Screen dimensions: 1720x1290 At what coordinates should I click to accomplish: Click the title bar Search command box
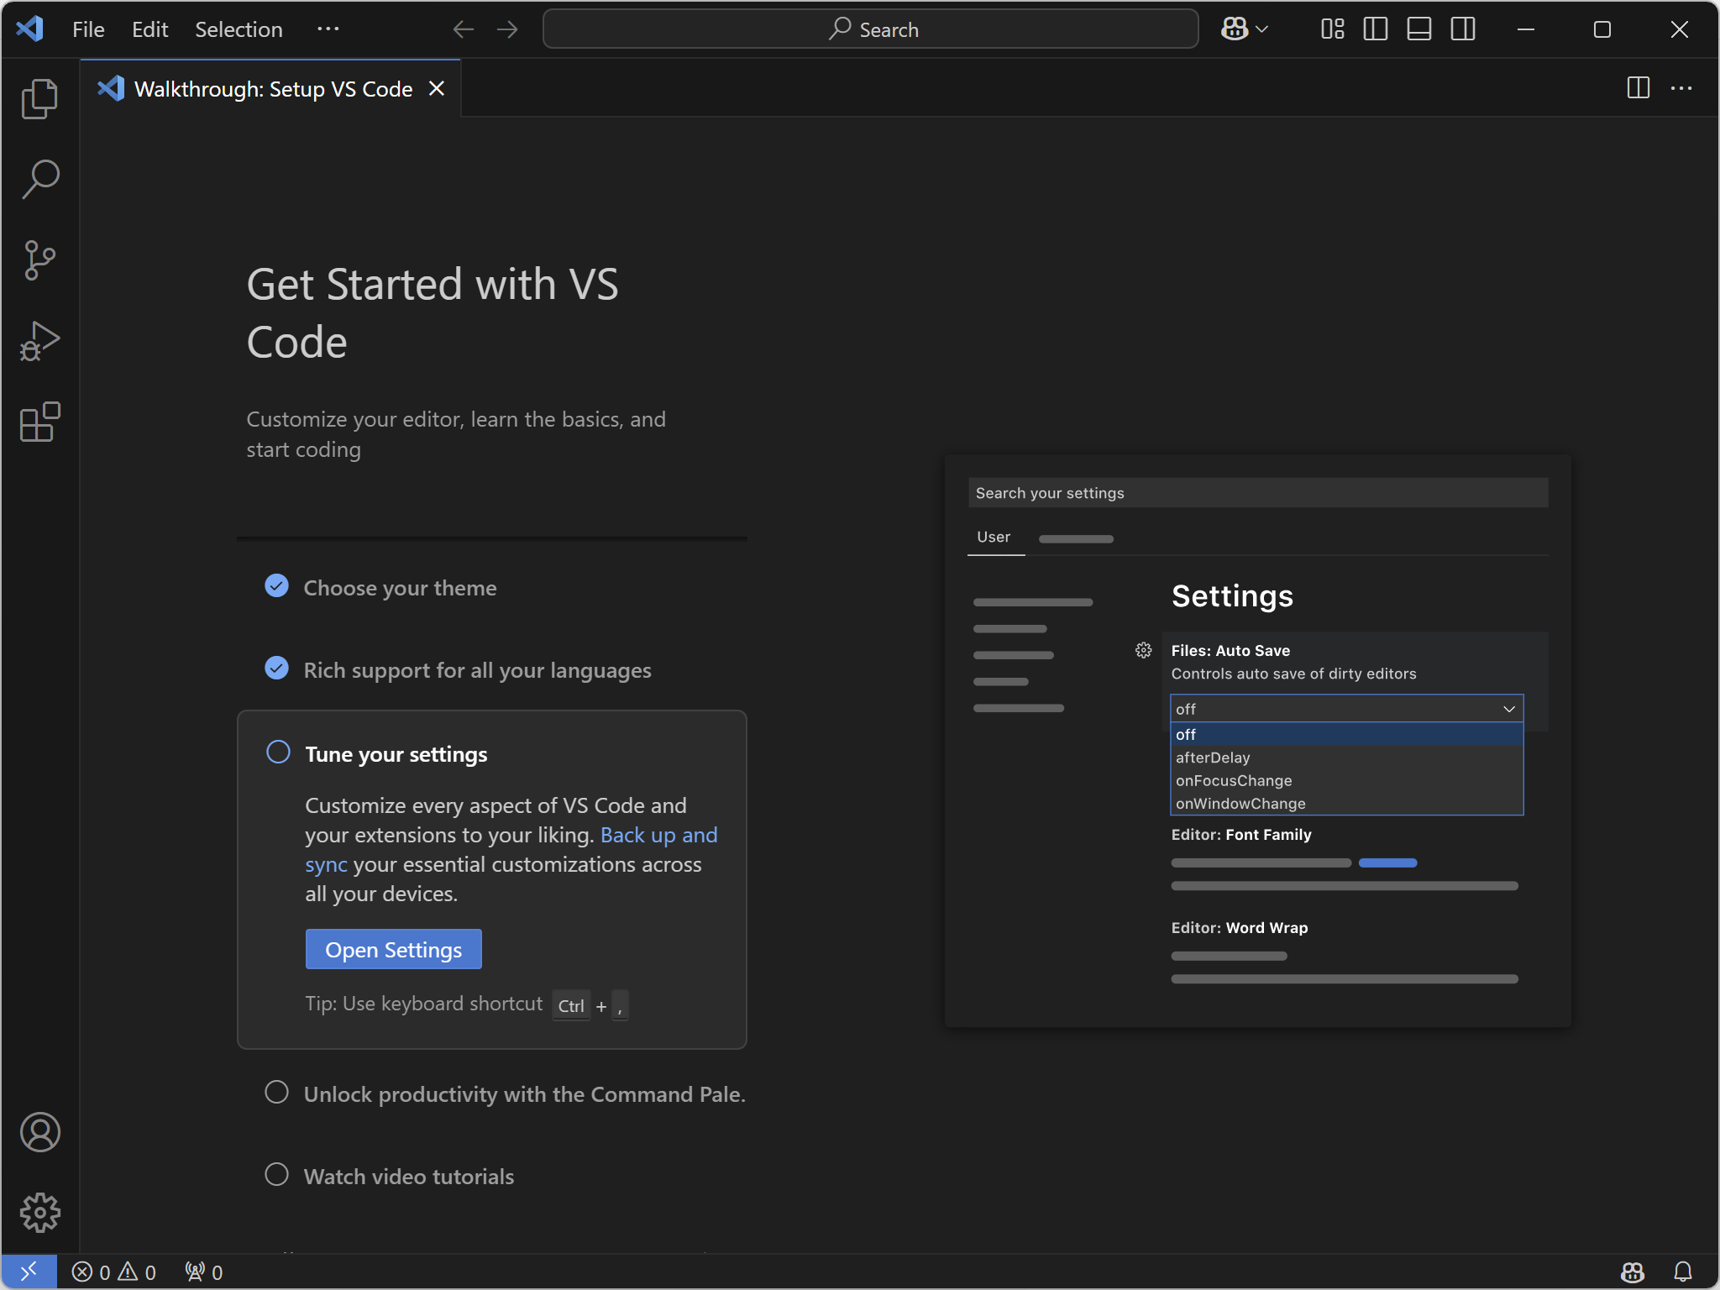[870, 29]
